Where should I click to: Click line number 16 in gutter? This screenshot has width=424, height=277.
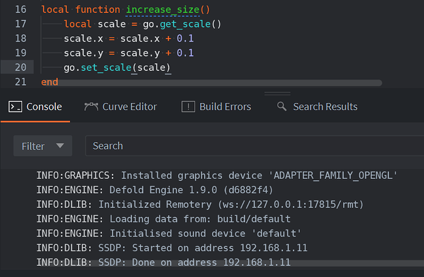[x=19, y=10]
